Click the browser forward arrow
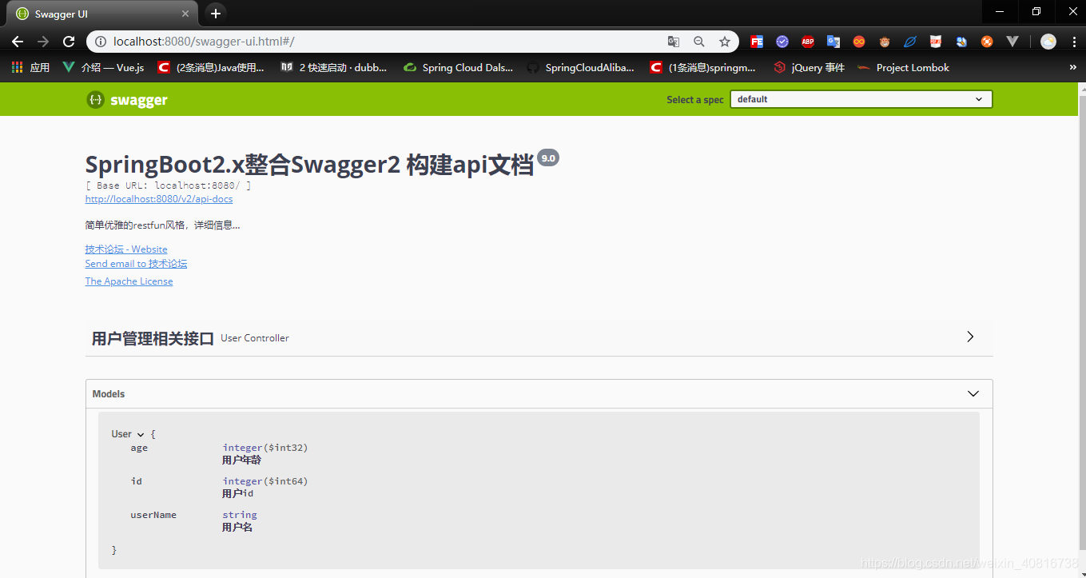The height and width of the screenshot is (578, 1086). click(x=43, y=42)
